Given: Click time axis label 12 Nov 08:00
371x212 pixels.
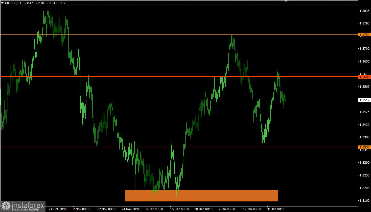Looking at the screenshot, I should coord(107,209).
